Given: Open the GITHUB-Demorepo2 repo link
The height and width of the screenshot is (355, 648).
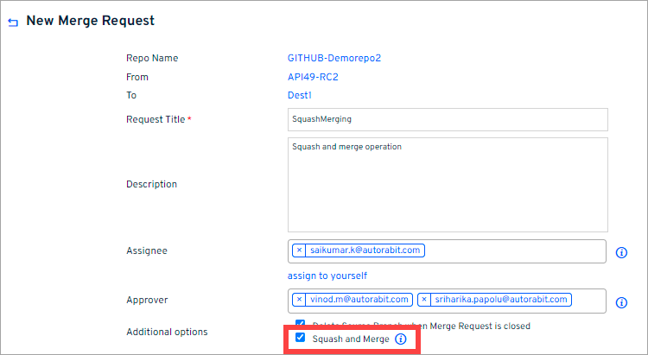Looking at the screenshot, I should coord(334,59).
